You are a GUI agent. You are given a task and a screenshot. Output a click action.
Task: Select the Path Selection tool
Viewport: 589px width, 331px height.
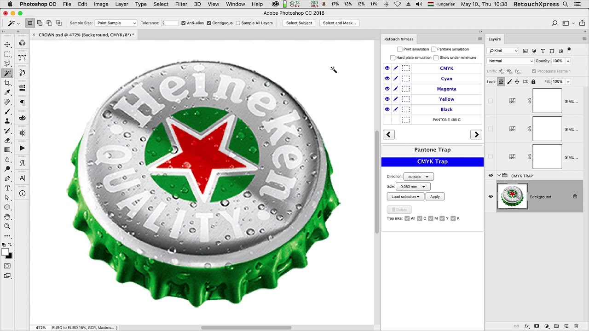point(7,198)
